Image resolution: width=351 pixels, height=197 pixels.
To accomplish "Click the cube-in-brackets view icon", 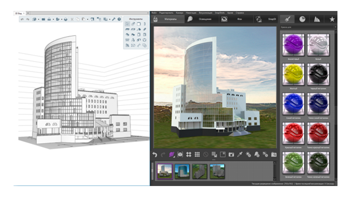I will pos(180,154).
